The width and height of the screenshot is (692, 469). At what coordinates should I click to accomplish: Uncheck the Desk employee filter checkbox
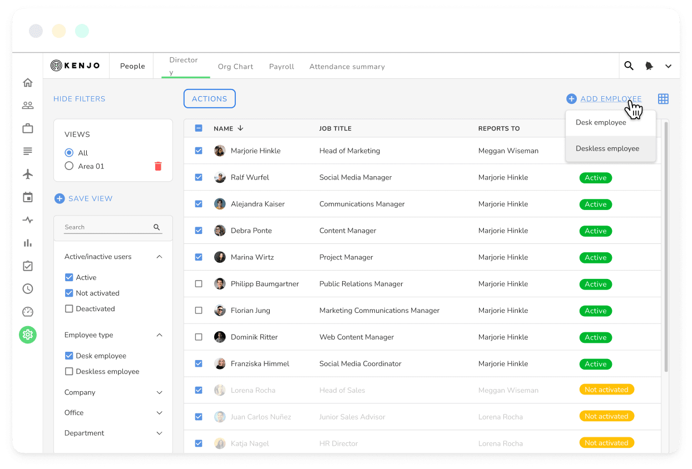pyautogui.click(x=69, y=356)
